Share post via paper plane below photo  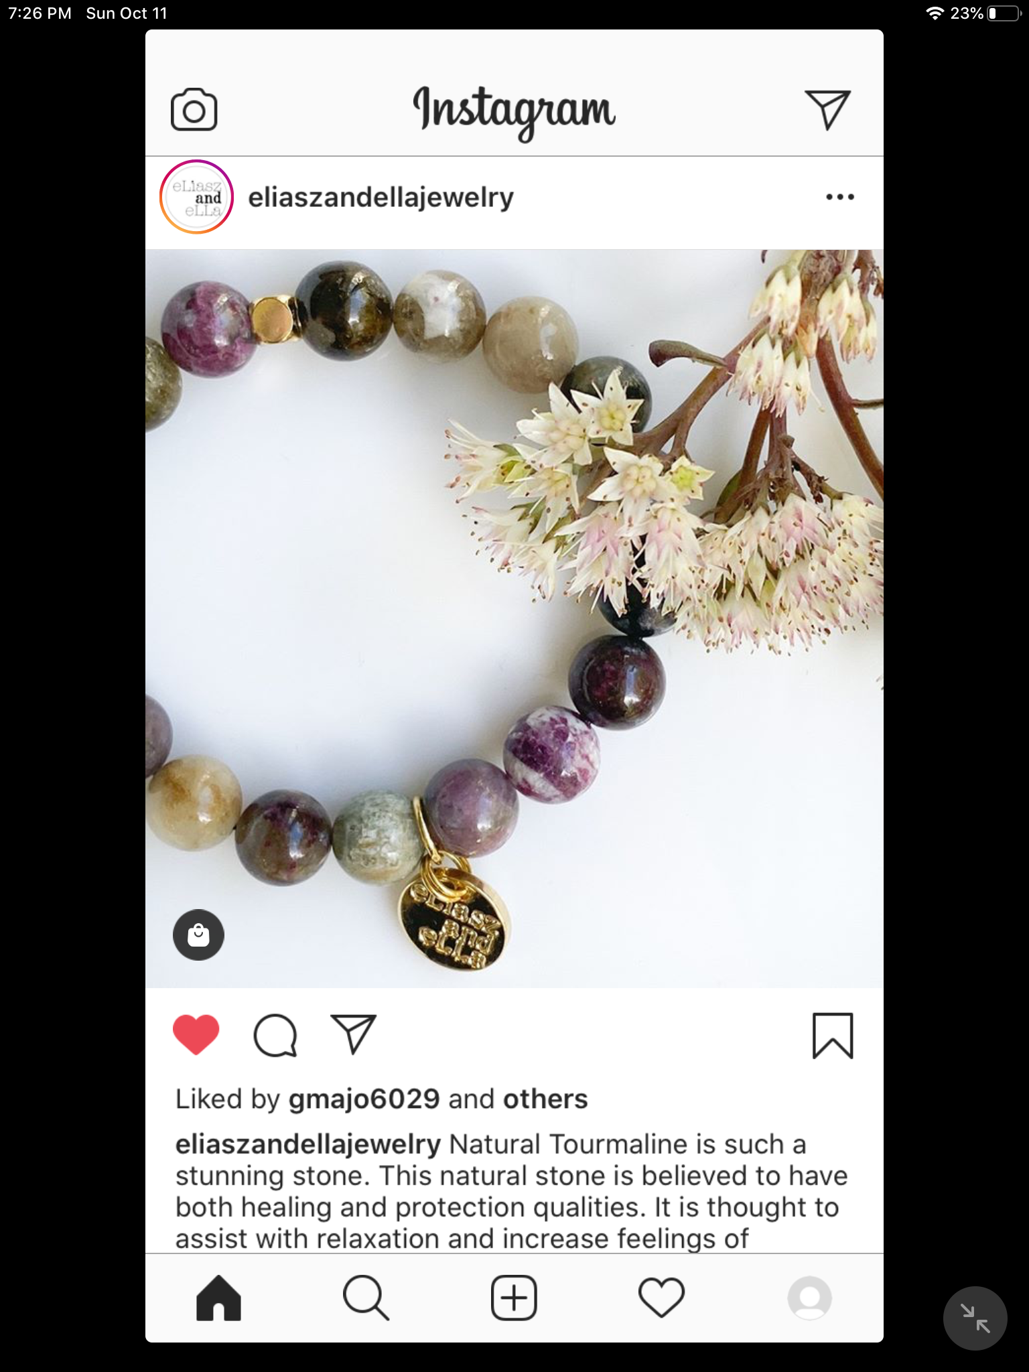354,1035
